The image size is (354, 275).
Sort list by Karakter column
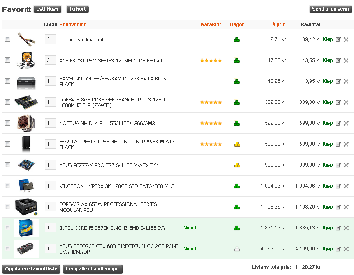click(211, 25)
